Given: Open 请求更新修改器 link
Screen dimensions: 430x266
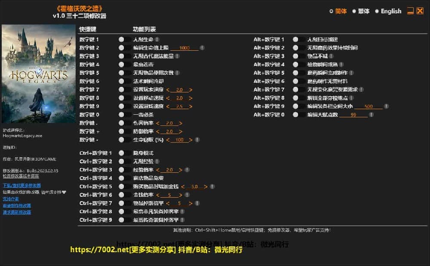Looking at the screenshot, I should 17,212.
